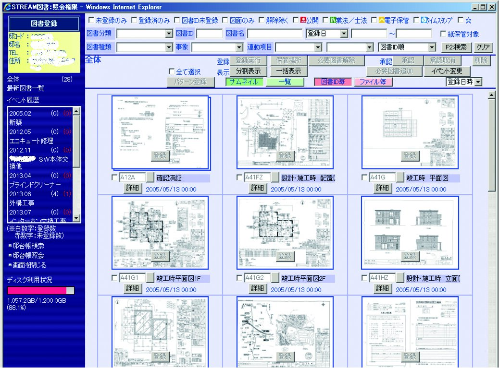Toggle the タイムスタンプ filter icon checkbox
The image size is (499, 368).
[416, 21]
